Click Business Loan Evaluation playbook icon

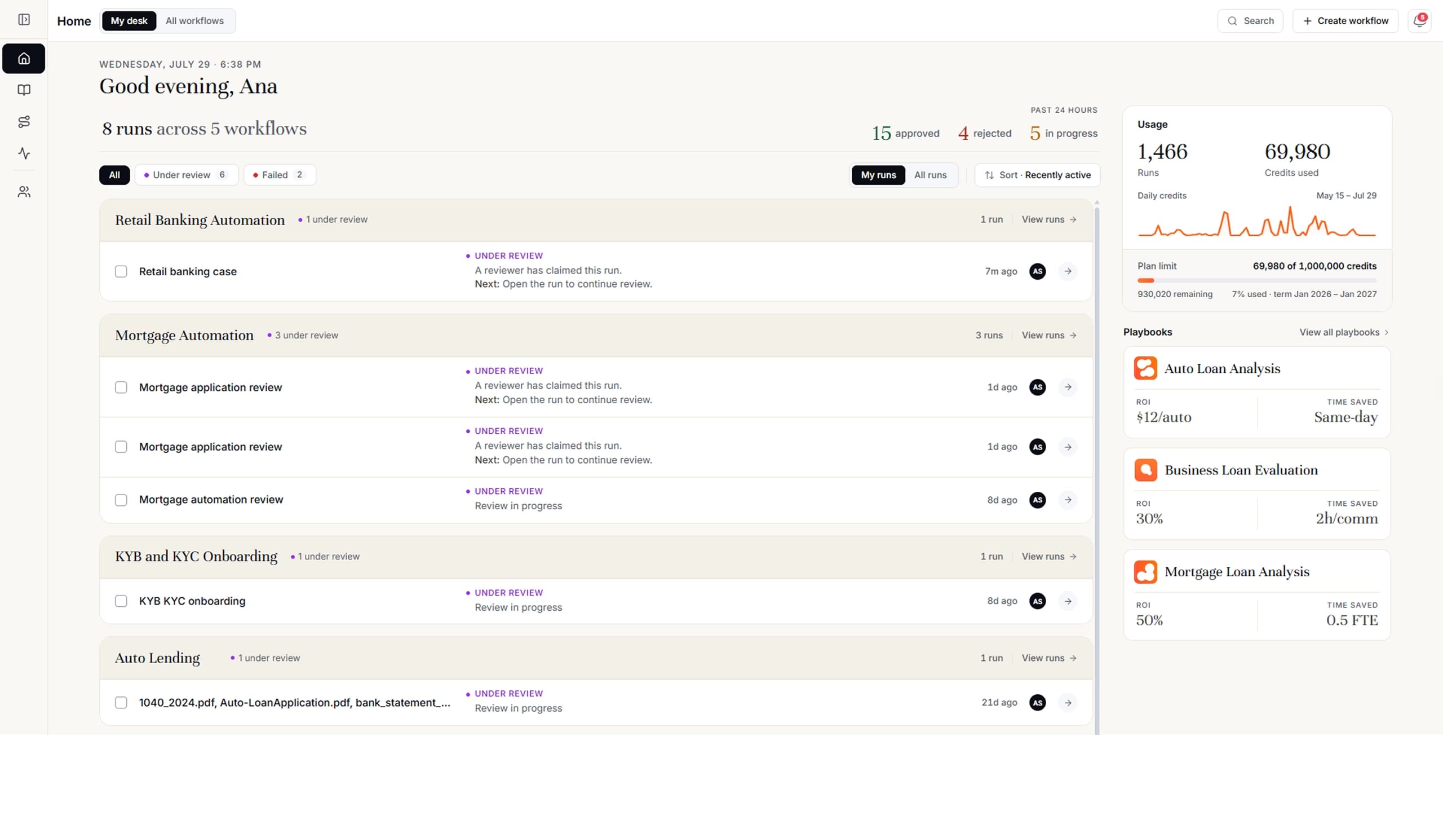click(1145, 470)
